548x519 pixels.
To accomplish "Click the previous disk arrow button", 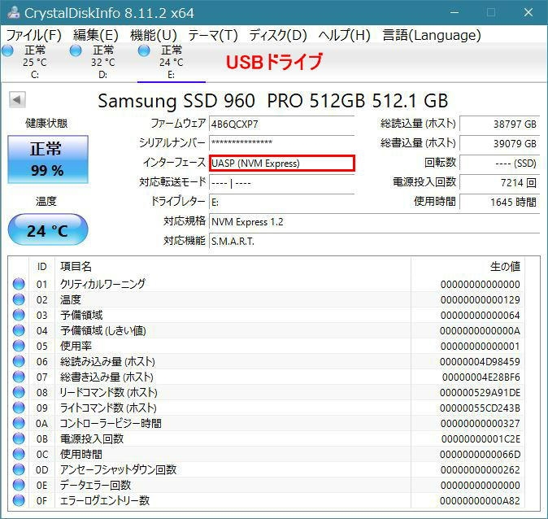I will (17, 100).
